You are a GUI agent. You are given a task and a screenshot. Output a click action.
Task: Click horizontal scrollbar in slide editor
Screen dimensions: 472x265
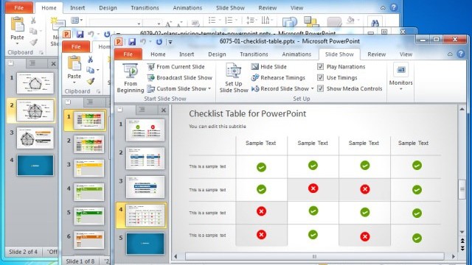pyautogui.click(x=315, y=256)
